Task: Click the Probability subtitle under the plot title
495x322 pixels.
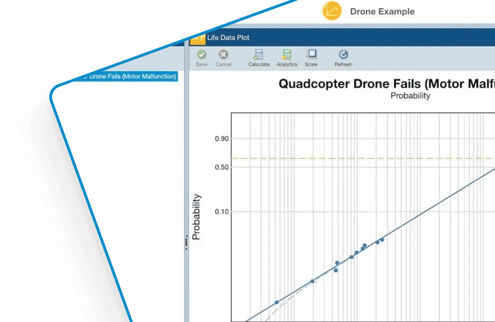Action: [410, 96]
